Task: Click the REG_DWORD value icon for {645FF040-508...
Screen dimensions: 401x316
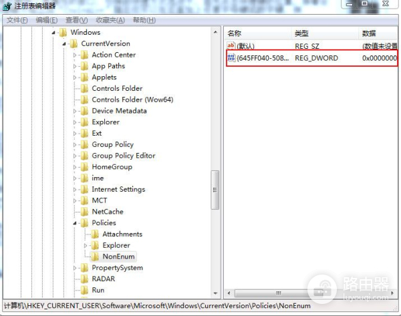Action: coord(231,58)
